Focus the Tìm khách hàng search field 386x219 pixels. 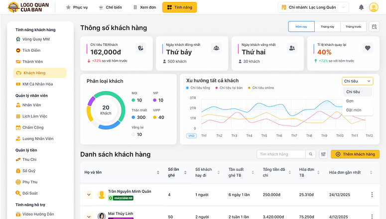pyautogui.click(x=281, y=154)
